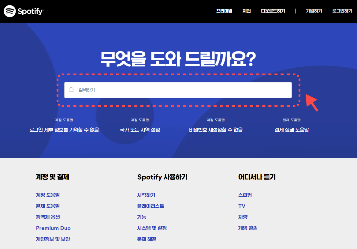Click 개인정보 및 보안
The width and height of the screenshot is (357, 249).
pos(53,239)
